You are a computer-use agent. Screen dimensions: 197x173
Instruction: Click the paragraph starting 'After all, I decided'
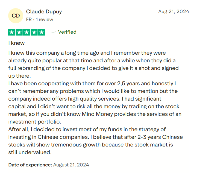(x=93, y=141)
